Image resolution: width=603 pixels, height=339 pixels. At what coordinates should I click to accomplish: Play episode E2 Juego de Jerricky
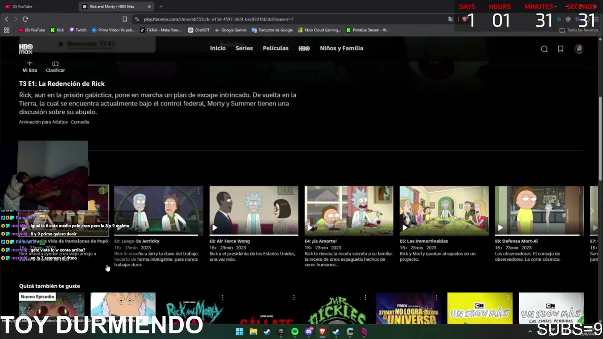119,228
